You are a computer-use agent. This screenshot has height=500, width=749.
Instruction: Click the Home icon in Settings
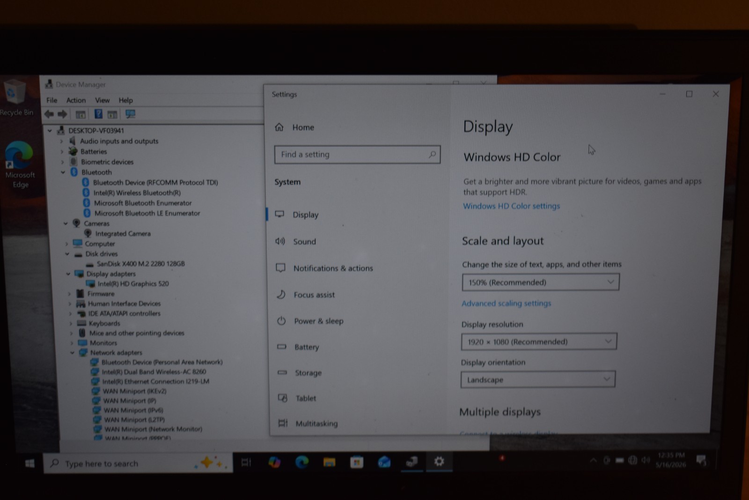click(x=279, y=127)
